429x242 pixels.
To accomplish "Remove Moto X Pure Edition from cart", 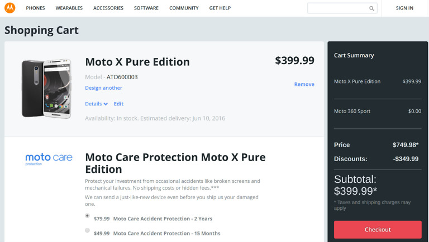I will point(304,84).
